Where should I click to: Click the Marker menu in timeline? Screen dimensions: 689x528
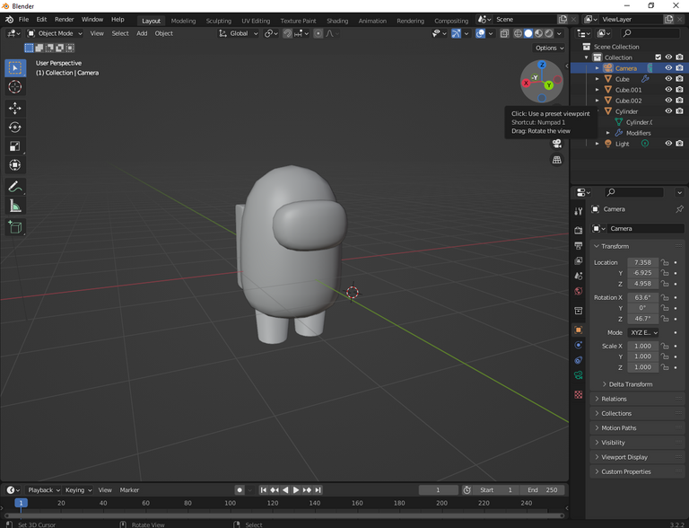129,489
